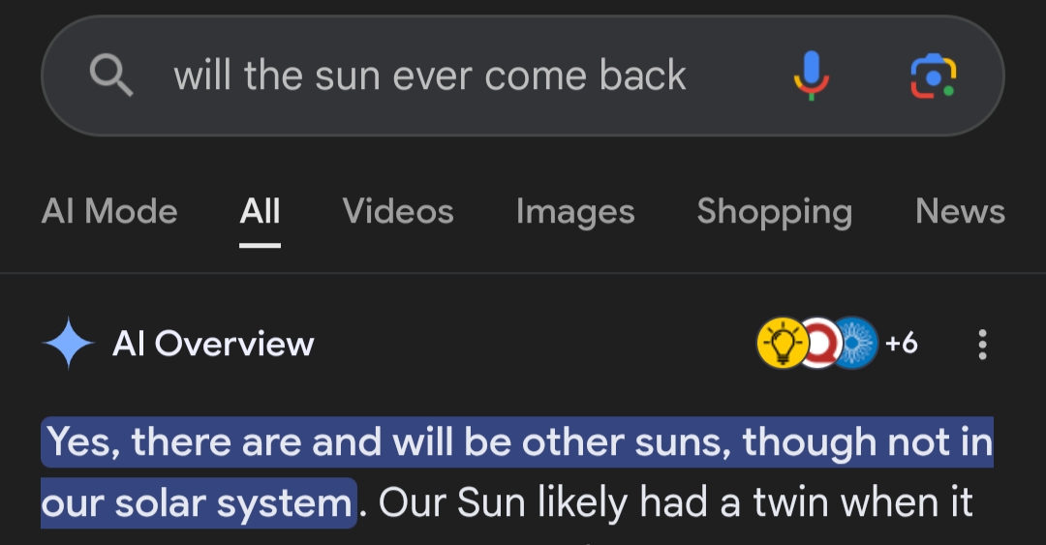Screen dimensions: 1046x545
Task: Expand the +6 additional sources
Action: click(902, 343)
